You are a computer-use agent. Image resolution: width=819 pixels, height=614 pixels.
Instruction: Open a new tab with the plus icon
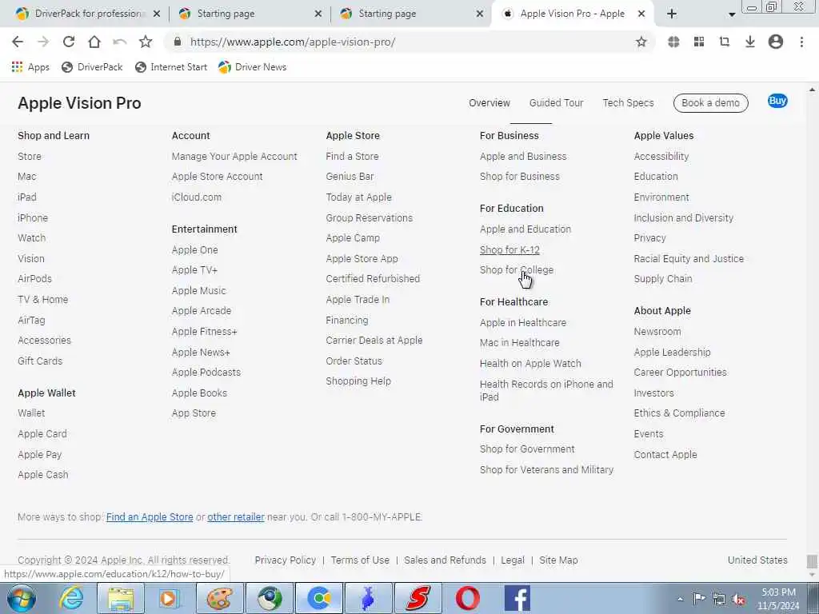pyautogui.click(x=672, y=14)
